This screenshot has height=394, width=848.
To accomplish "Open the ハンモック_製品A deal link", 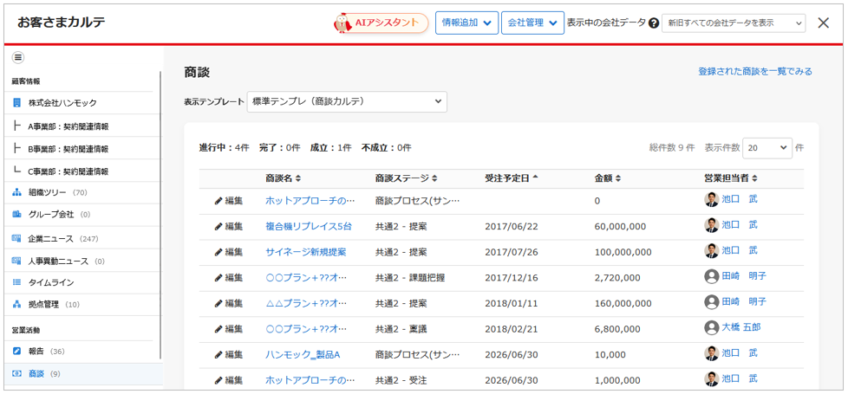I will (303, 354).
